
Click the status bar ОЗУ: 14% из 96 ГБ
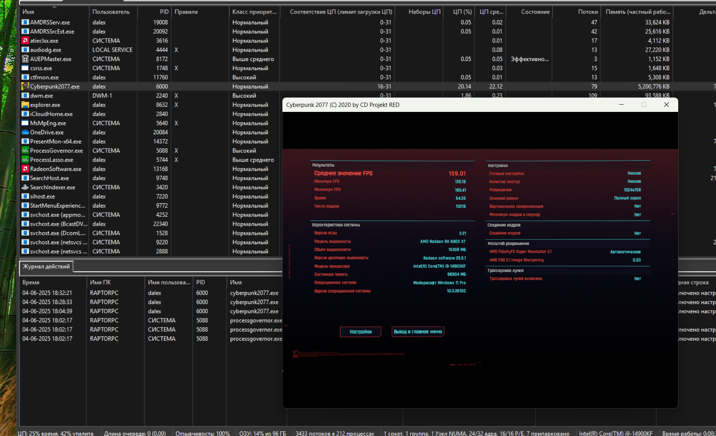point(262,433)
